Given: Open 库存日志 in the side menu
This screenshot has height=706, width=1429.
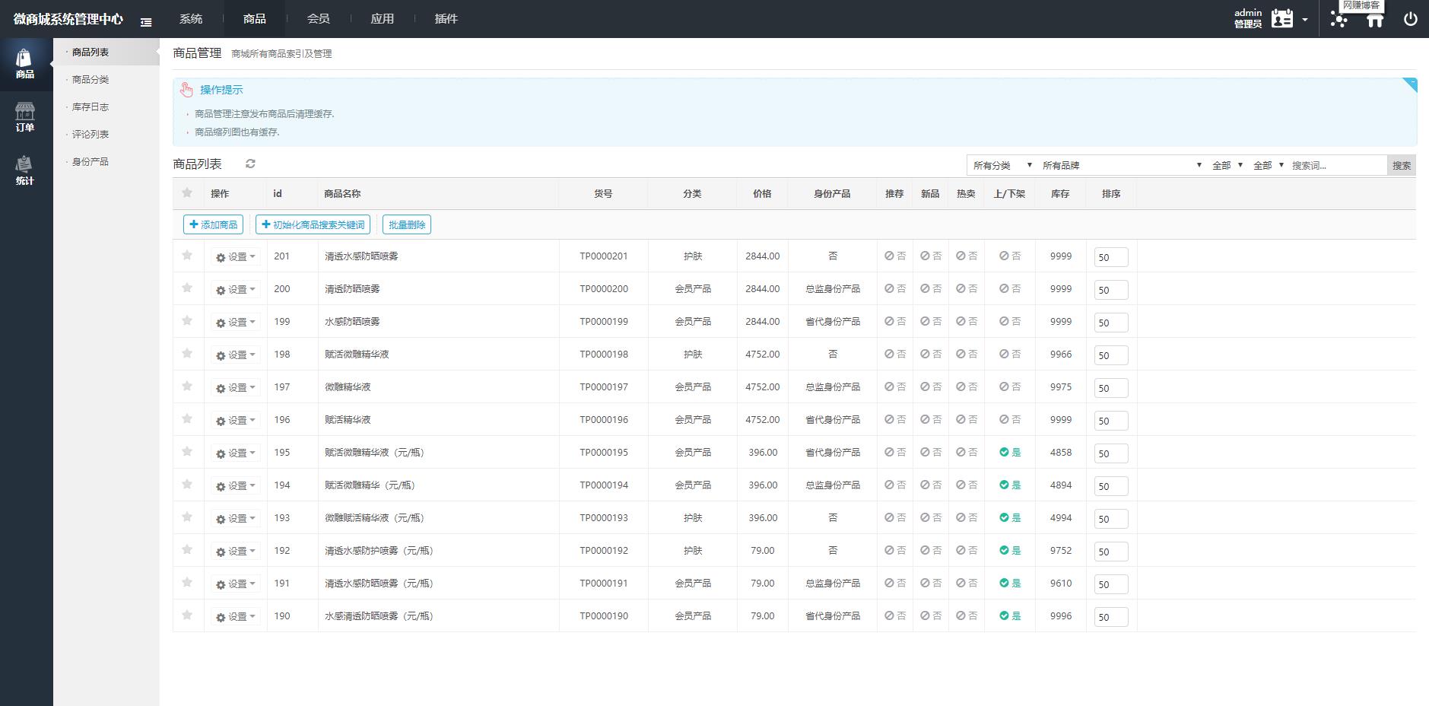Looking at the screenshot, I should point(91,107).
